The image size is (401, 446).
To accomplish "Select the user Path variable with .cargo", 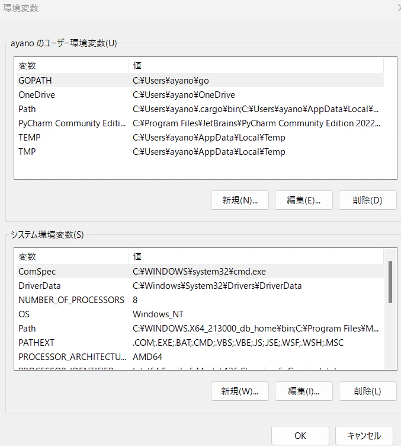I will click(200, 109).
